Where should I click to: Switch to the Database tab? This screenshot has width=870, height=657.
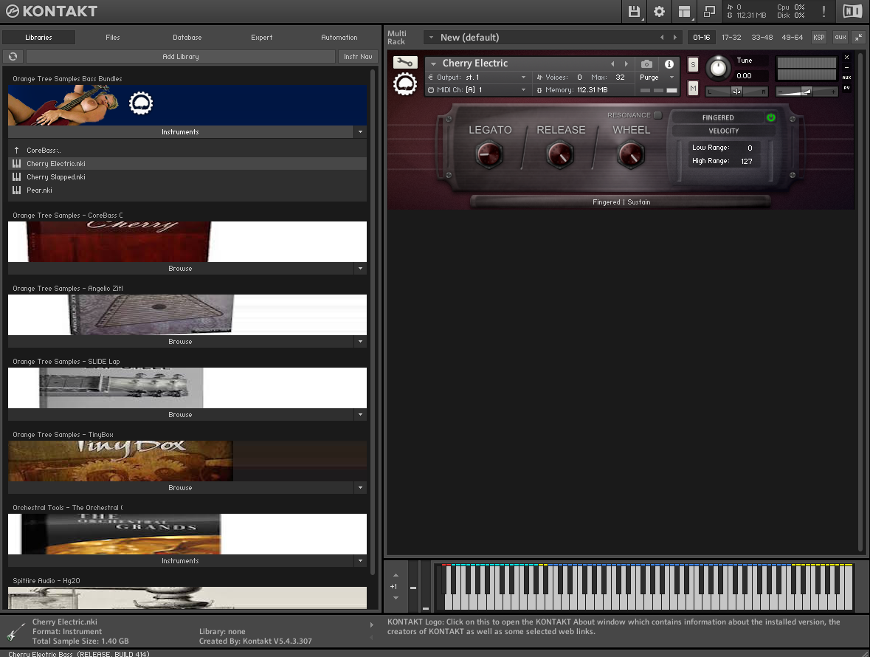(x=187, y=37)
